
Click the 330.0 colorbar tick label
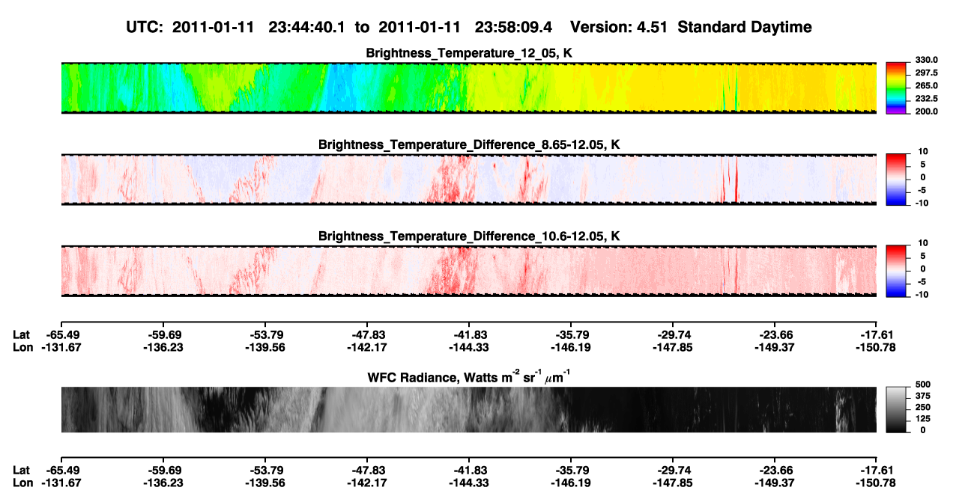click(x=925, y=60)
